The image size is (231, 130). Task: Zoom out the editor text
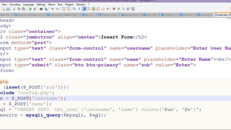(x=57, y=9)
